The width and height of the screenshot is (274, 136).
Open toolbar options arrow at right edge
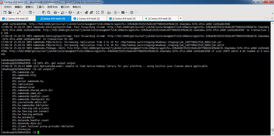pyautogui.click(x=272, y=13)
